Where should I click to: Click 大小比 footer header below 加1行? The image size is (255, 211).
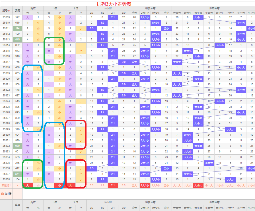click(x=108, y=202)
